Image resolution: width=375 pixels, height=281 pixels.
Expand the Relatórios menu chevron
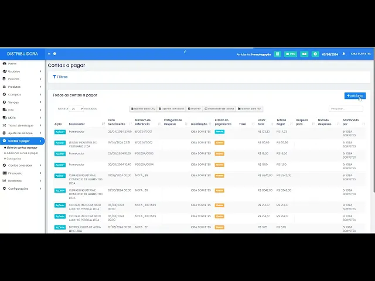click(40, 181)
